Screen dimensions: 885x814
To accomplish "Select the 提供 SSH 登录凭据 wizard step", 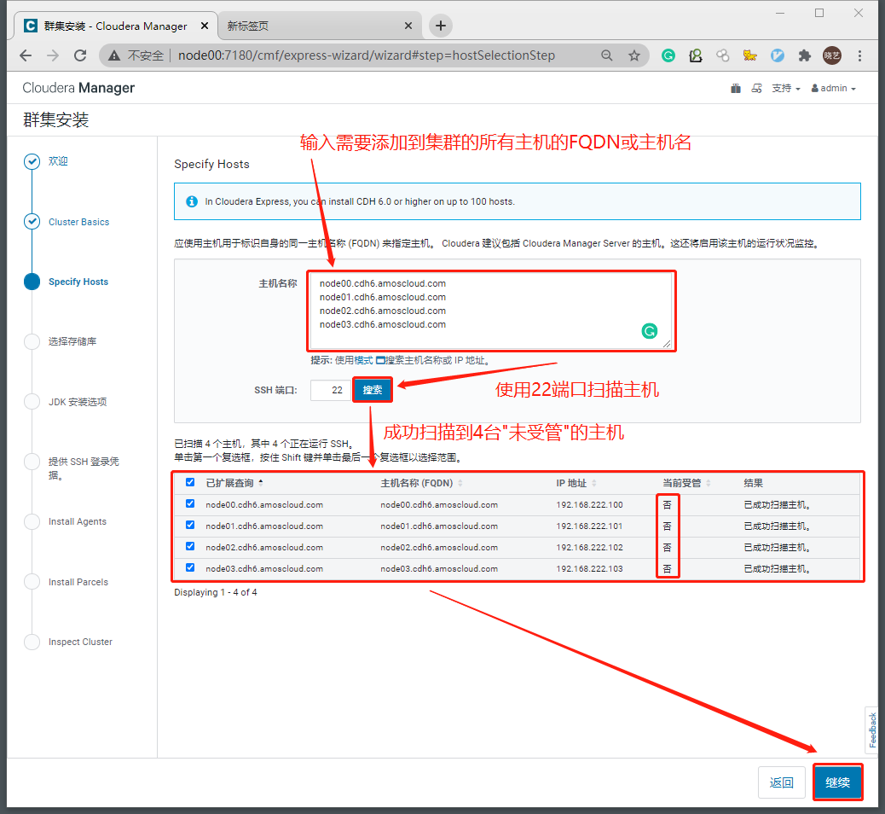I will click(x=84, y=468).
